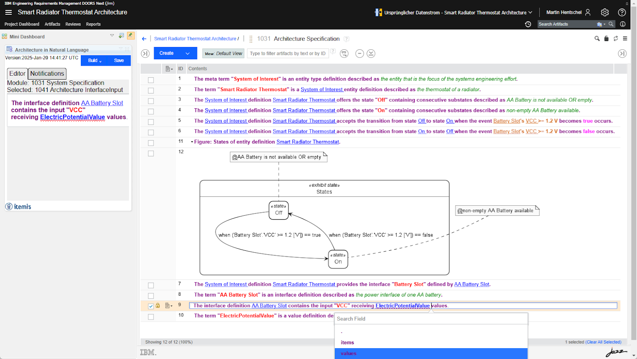Screen dimensions: 637x359
Task: Uncheck the selected checkbox for row 9
Action: 151,306
